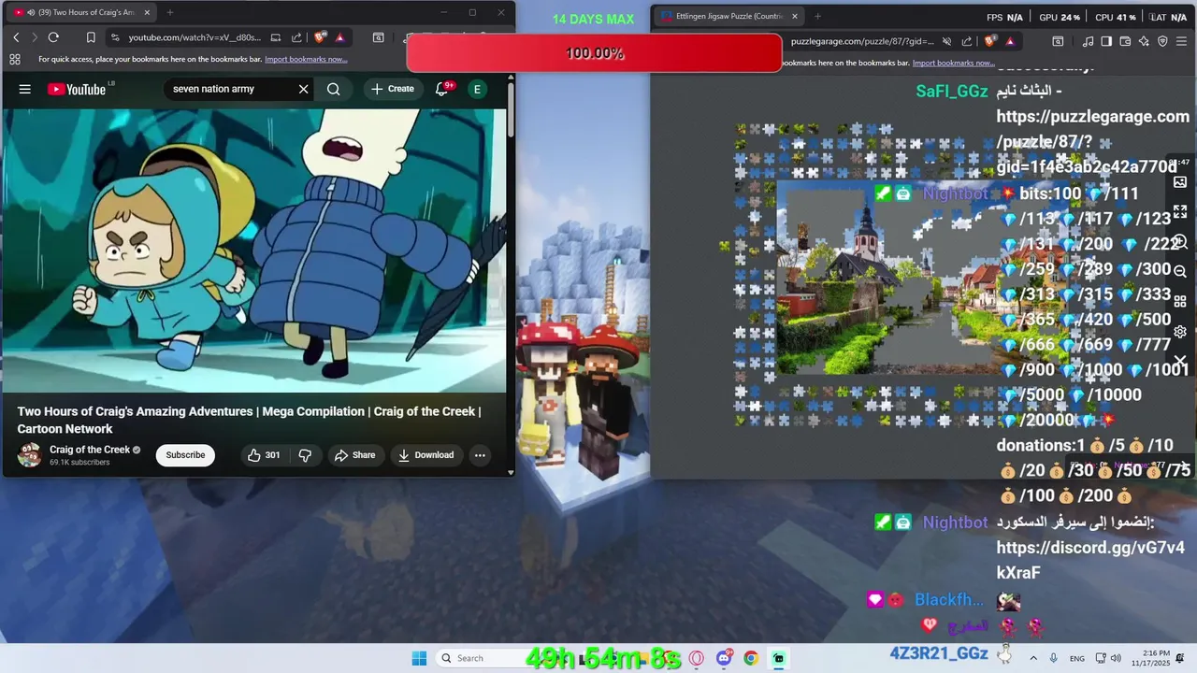Open the video's more actions menu
This screenshot has height=673, width=1197.
(x=480, y=455)
